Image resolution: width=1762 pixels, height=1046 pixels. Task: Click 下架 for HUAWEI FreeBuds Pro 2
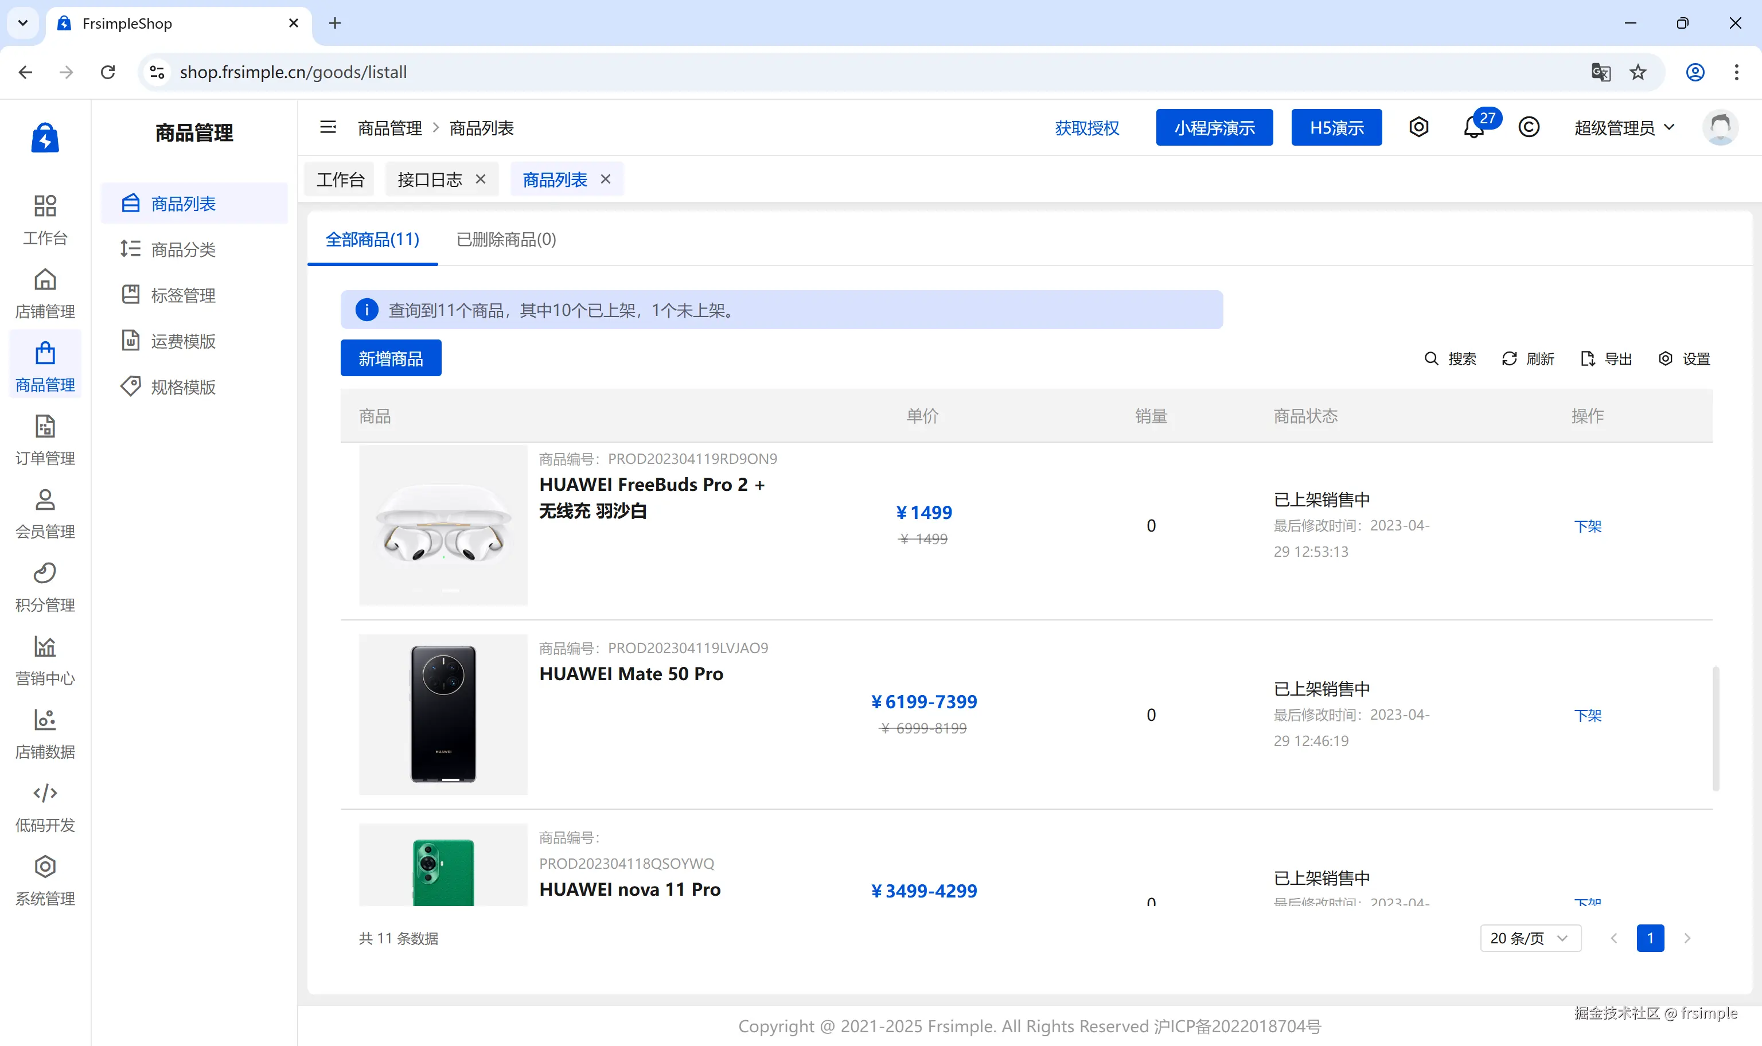coord(1587,526)
